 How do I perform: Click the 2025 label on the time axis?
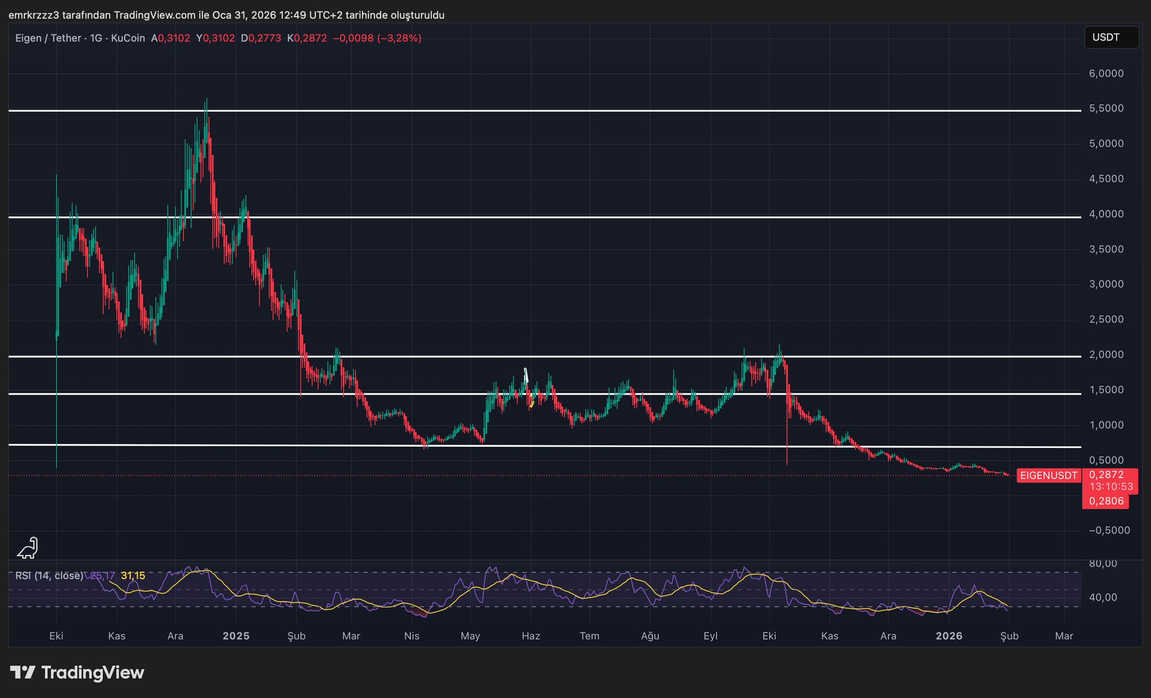(x=236, y=636)
